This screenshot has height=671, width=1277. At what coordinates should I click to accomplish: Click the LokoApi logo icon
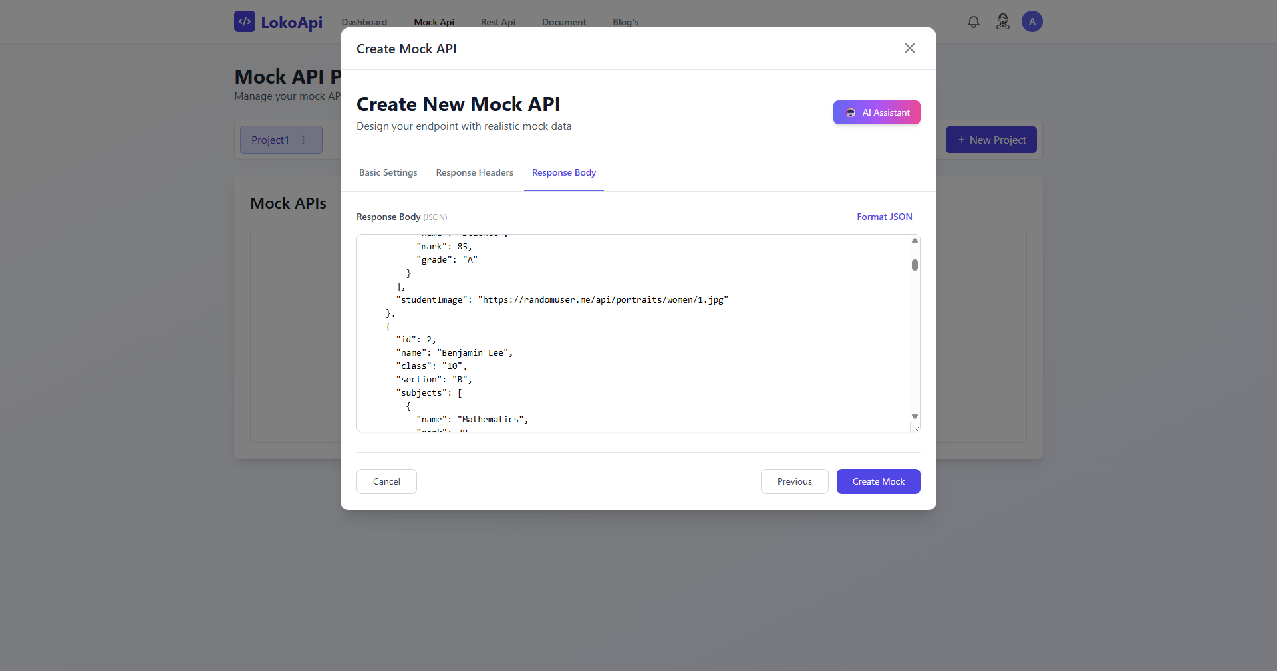tap(245, 21)
